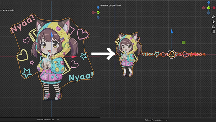
Task: Open left Follow Preferences dropdown
Action: 48,119
